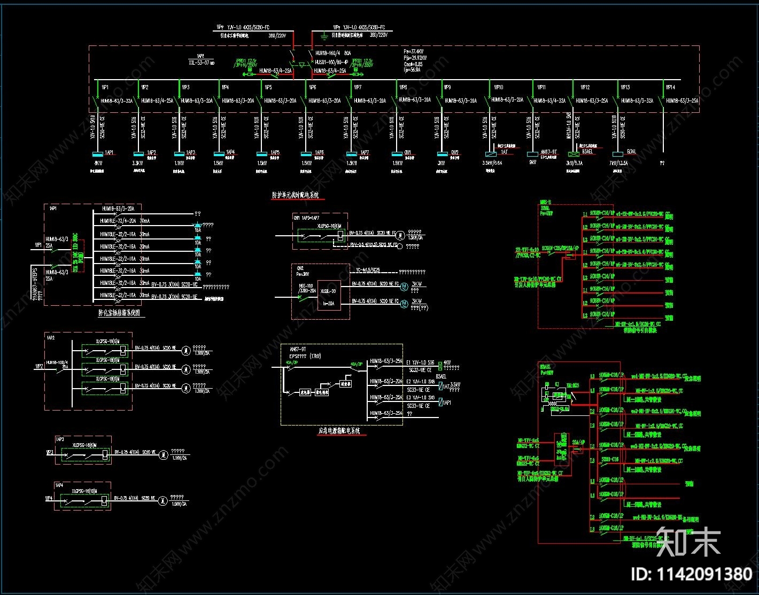The width and height of the screenshot is (759, 595).
Task: Select the 1.5KW/3A motor rating under 1AP4
Action: pyautogui.click(x=179, y=504)
